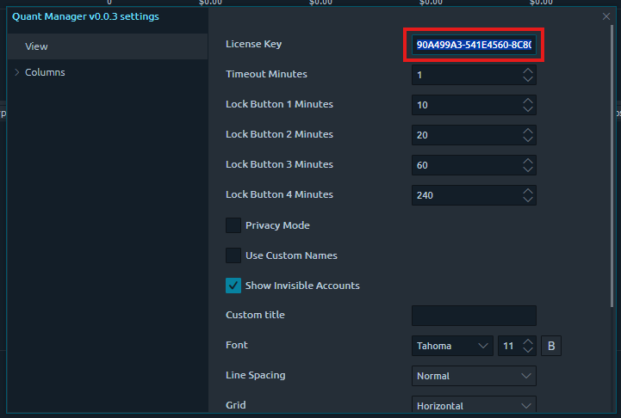Increase Lock Button 3 Minutes spinner
Screen dimensions: 621x418
[527, 161]
